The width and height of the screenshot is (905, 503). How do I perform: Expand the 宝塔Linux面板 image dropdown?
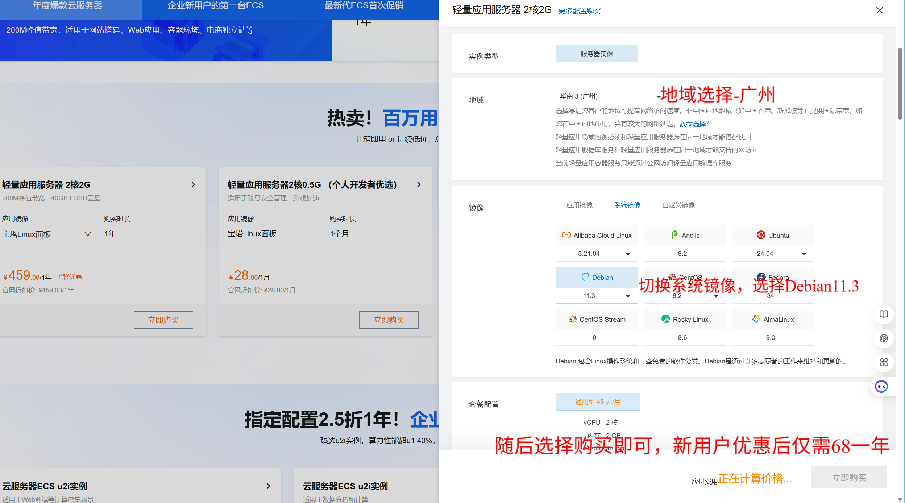(47, 234)
